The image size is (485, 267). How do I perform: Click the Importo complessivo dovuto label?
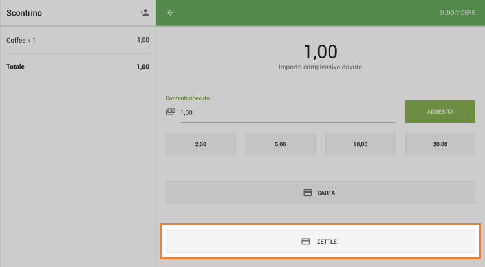(x=320, y=67)
